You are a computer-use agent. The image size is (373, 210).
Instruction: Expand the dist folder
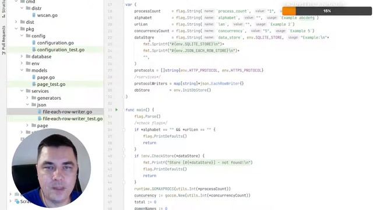16,22
